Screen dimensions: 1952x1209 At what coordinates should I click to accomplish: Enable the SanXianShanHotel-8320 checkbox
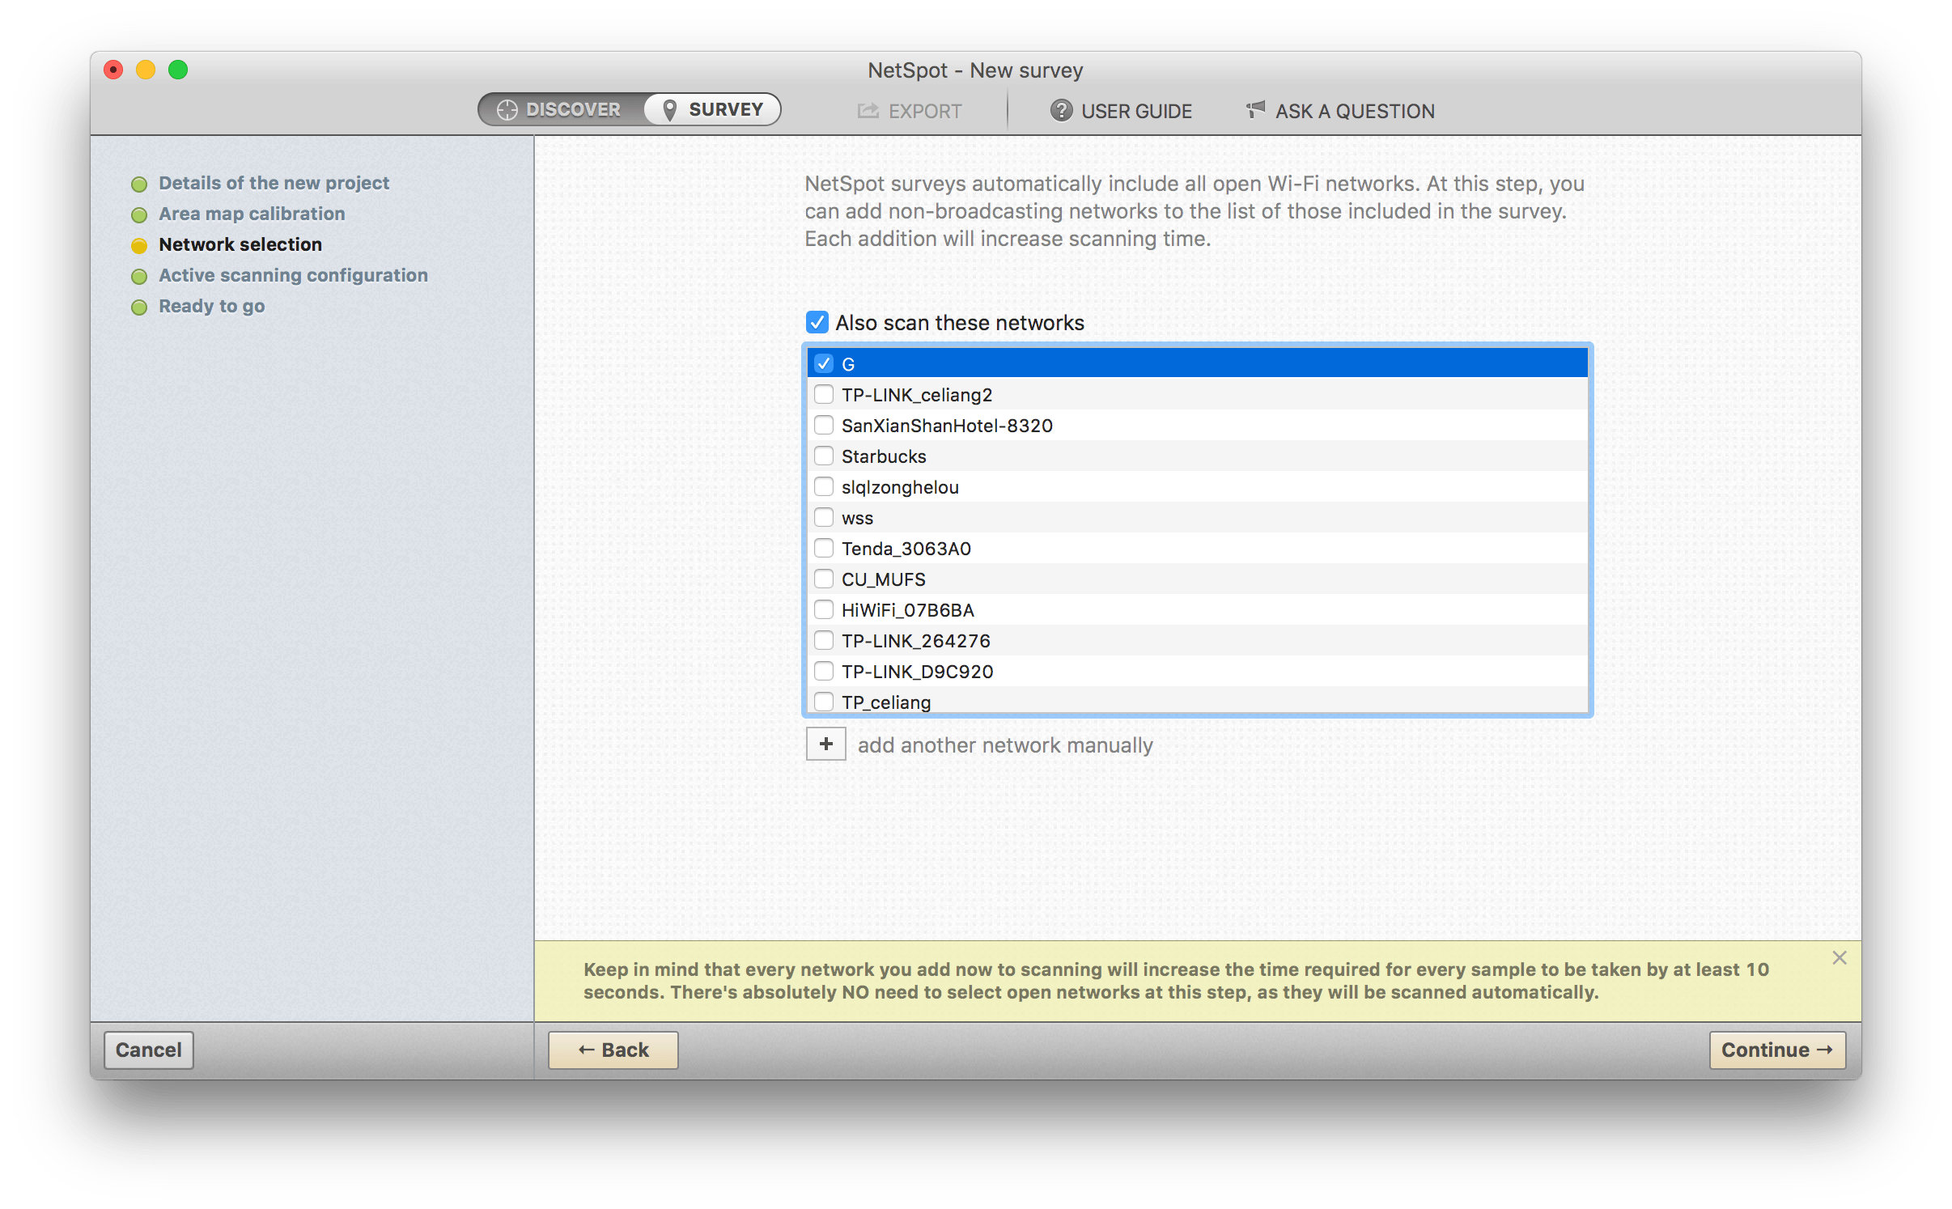pyautogui.click(x=824, y=425)
